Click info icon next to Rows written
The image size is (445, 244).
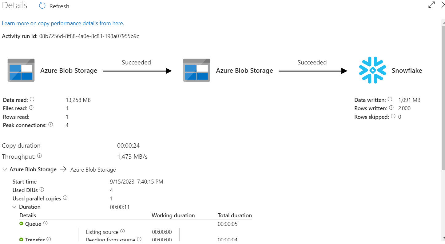(391, 108)
